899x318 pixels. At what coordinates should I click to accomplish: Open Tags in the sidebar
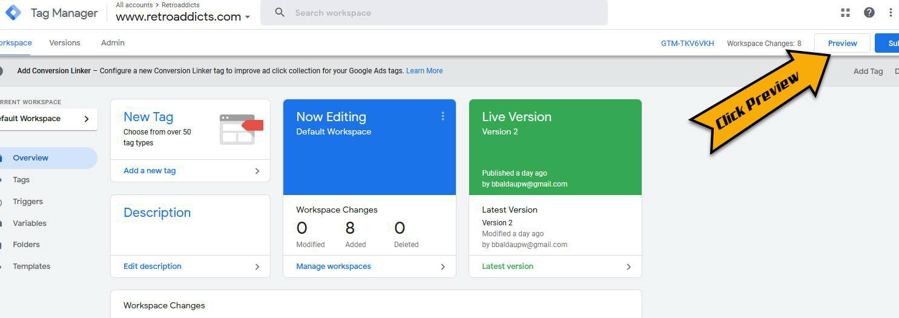[21, 180]
